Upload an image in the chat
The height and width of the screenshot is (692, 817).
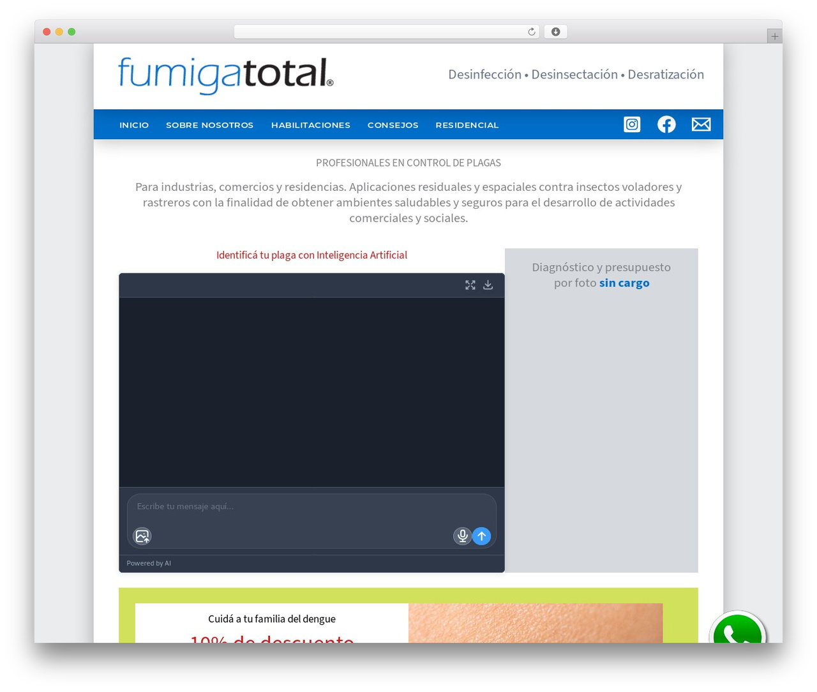(x=142, y=536)
